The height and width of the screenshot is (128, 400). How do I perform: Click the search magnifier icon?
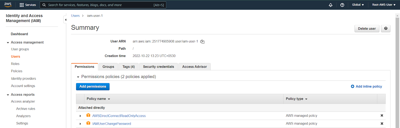click(44, 5)
